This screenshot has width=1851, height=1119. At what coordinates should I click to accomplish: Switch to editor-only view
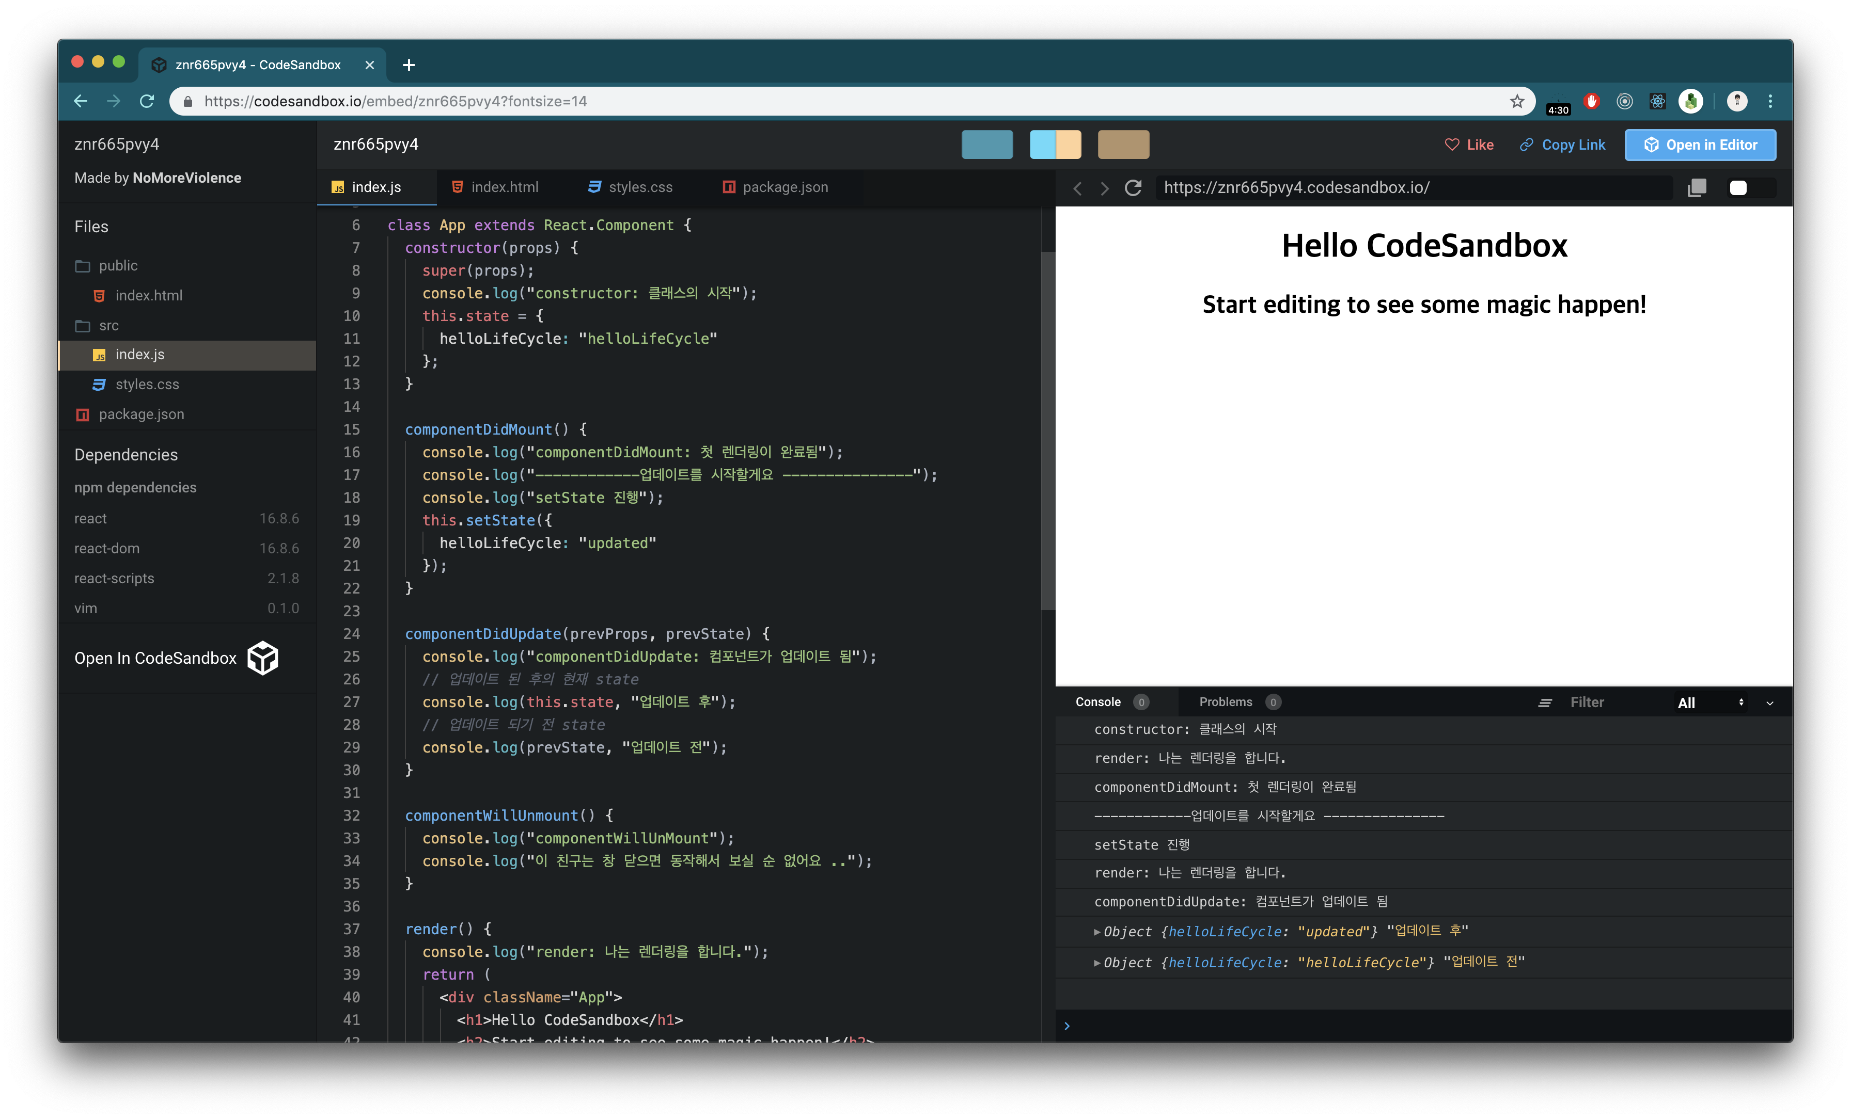(x=986, y=145)
